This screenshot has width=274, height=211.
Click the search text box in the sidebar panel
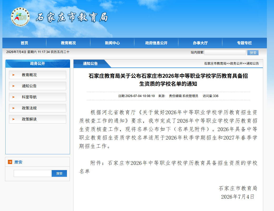(x=33, y=173)
